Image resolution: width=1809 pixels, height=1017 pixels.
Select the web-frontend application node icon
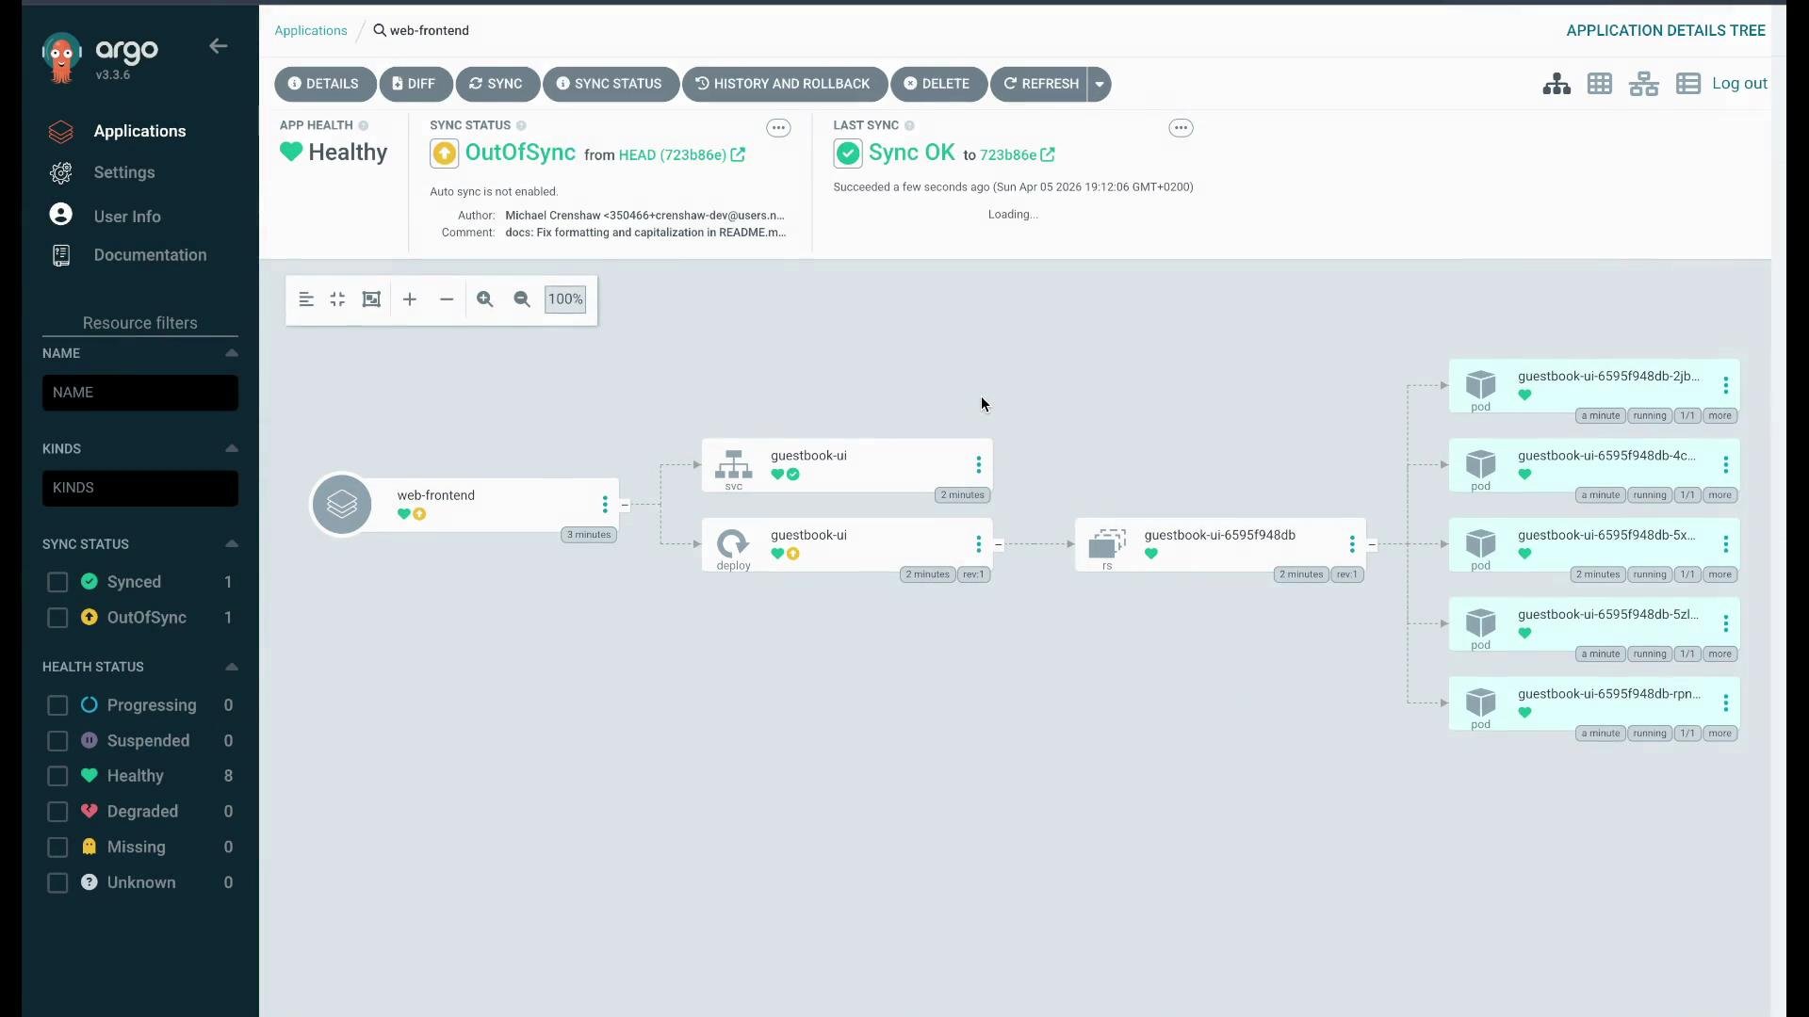tap(342, 505)
